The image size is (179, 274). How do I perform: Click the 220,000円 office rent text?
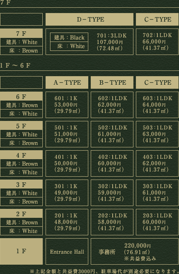(x=138, y=246)
